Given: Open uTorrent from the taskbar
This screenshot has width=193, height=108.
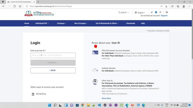Looking at the screenshot, I should pyautogui.click(x=122, y=105).
